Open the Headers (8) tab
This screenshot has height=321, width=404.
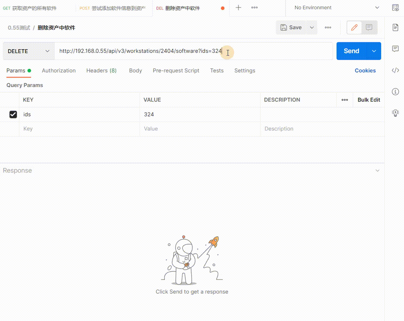point(101,70)
